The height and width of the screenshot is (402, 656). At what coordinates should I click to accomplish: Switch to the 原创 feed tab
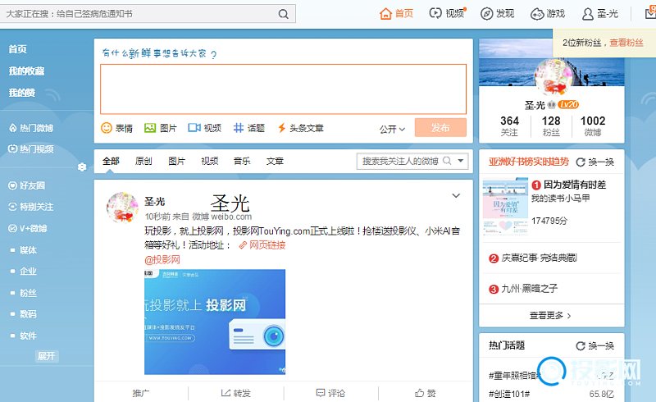[x=143, y=162]
